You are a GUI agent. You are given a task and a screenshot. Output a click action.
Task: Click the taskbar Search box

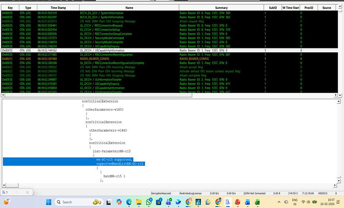79,202
